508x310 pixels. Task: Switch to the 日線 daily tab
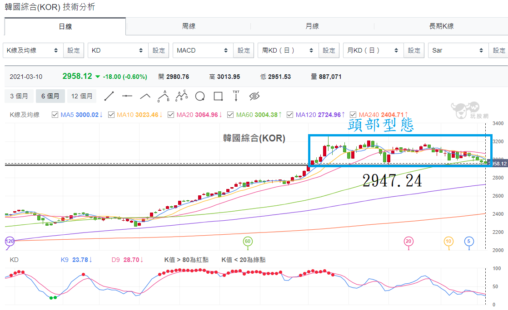65,26
